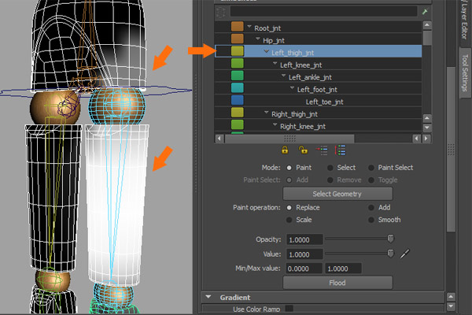This screenshot has height=315, width=472.
Task: Click the red-arrow list icon right of the locks
Action: [323, 150]
